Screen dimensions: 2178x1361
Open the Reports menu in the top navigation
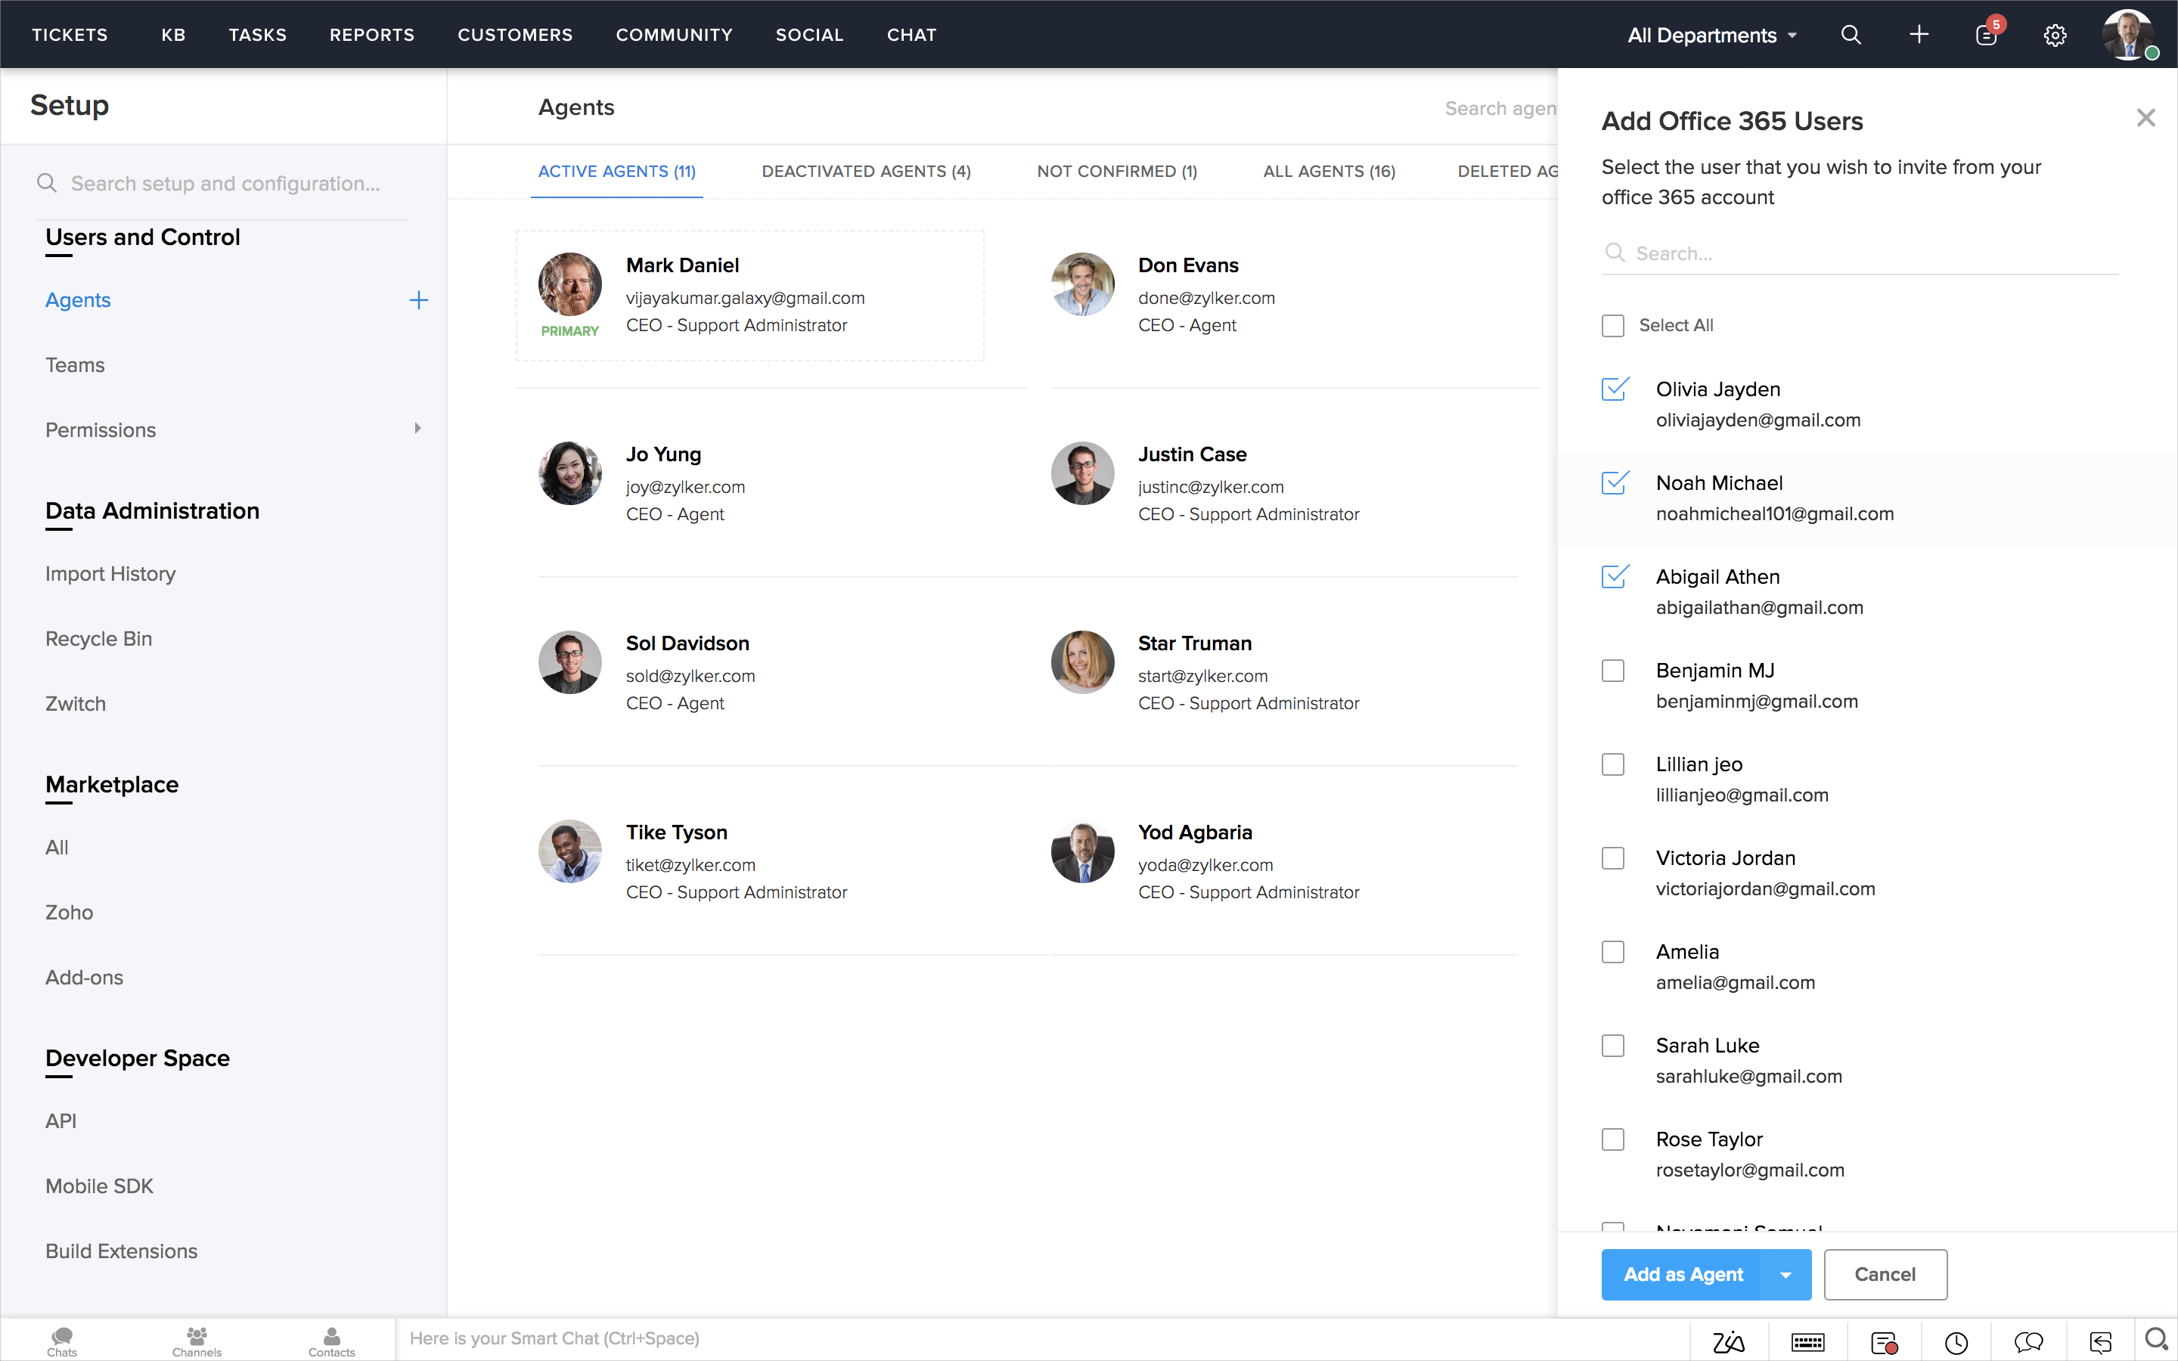372,35
